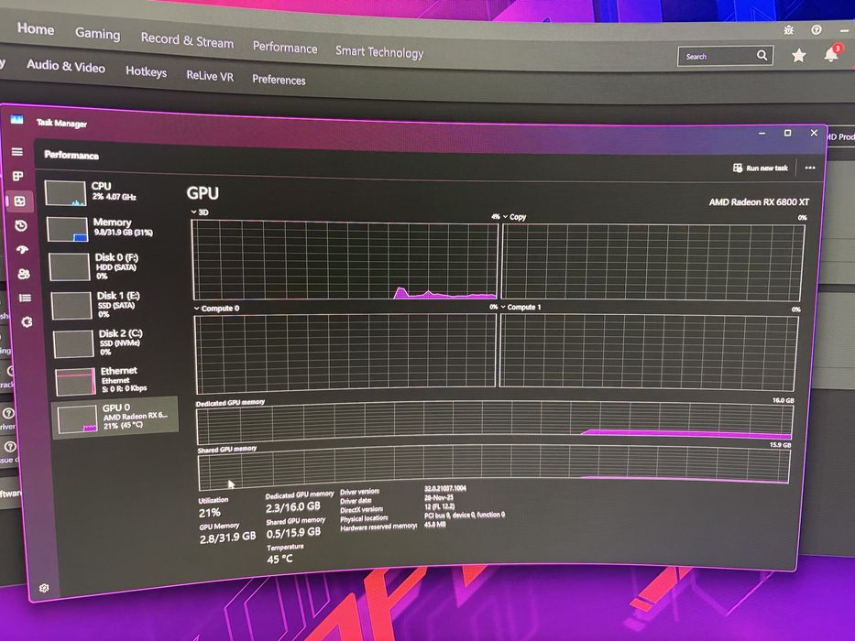Click the 0.5/15.9 GB shared memory value
The width and height of the screenshot is (855, 641).
(293, 533)
